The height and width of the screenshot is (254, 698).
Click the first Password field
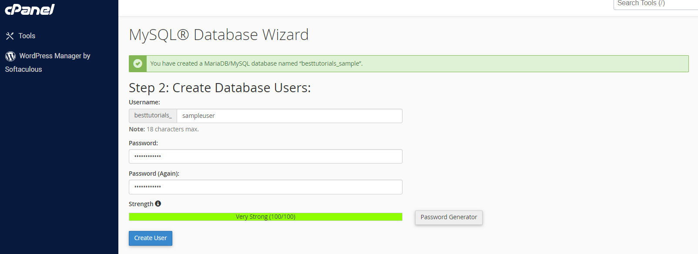tap(265, 157)
